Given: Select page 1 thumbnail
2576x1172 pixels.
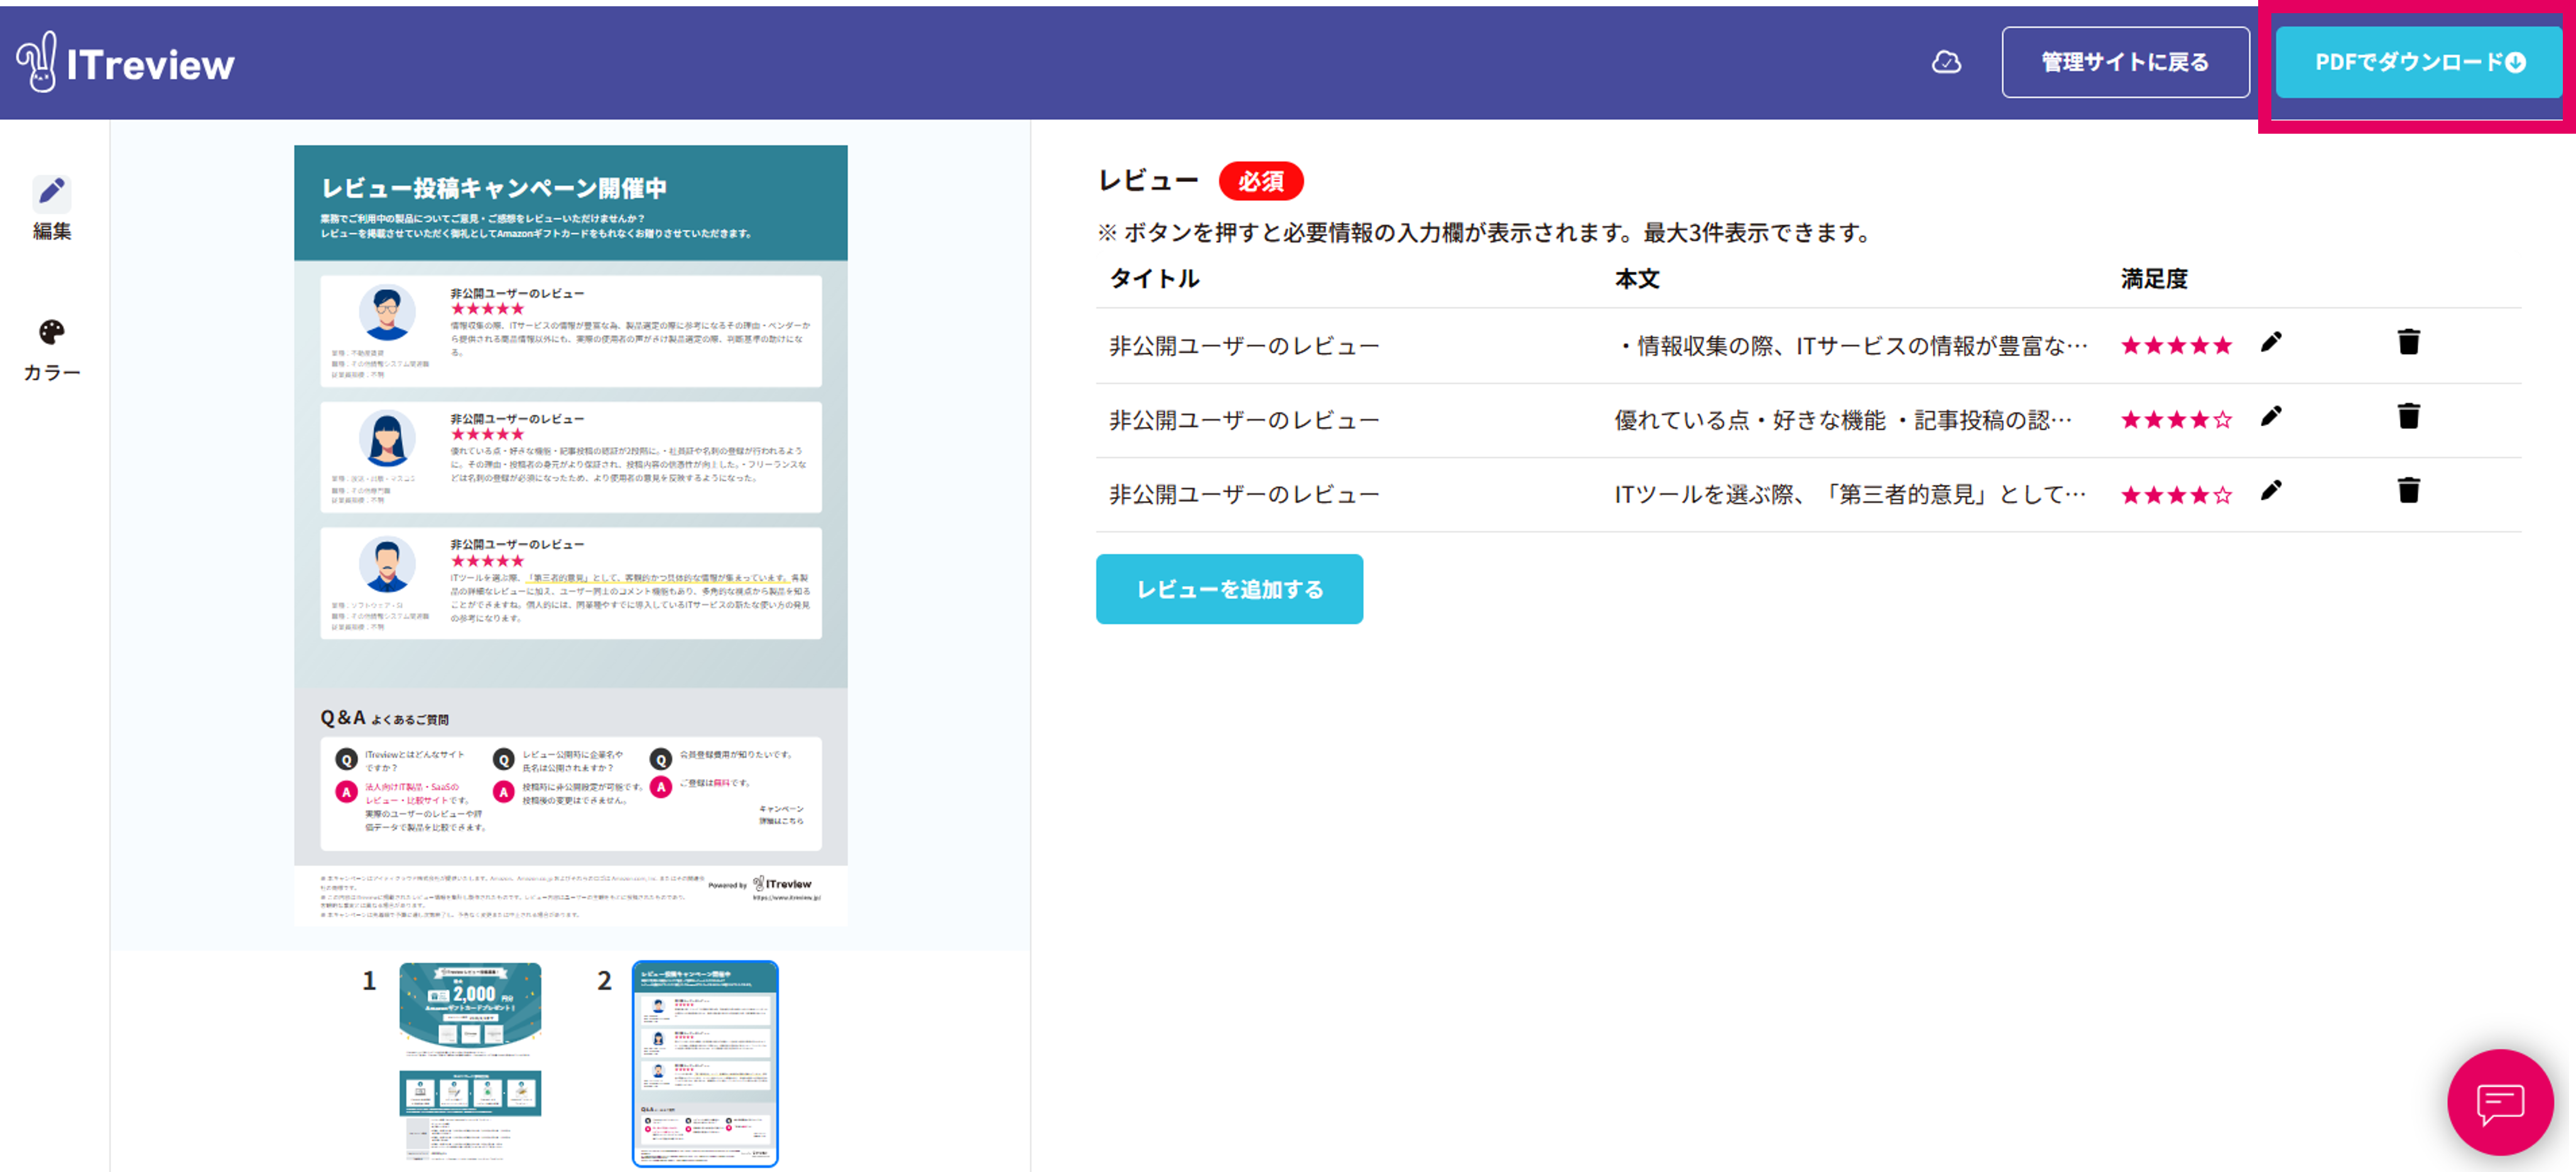Looking at the screenshot, I should click(x=470, y=1061).
